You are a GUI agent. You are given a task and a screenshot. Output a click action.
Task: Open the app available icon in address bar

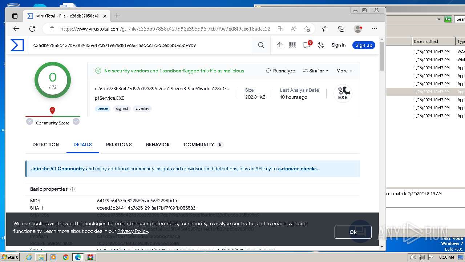280,29
